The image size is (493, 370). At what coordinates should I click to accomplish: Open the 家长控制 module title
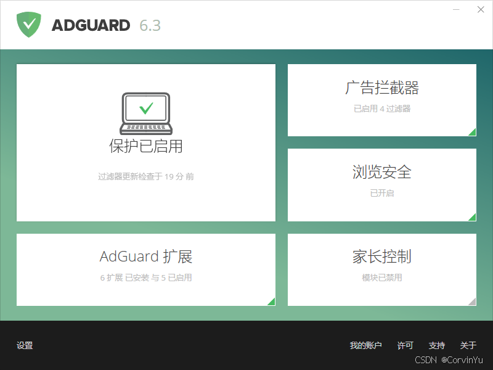(x=382, y=257)
